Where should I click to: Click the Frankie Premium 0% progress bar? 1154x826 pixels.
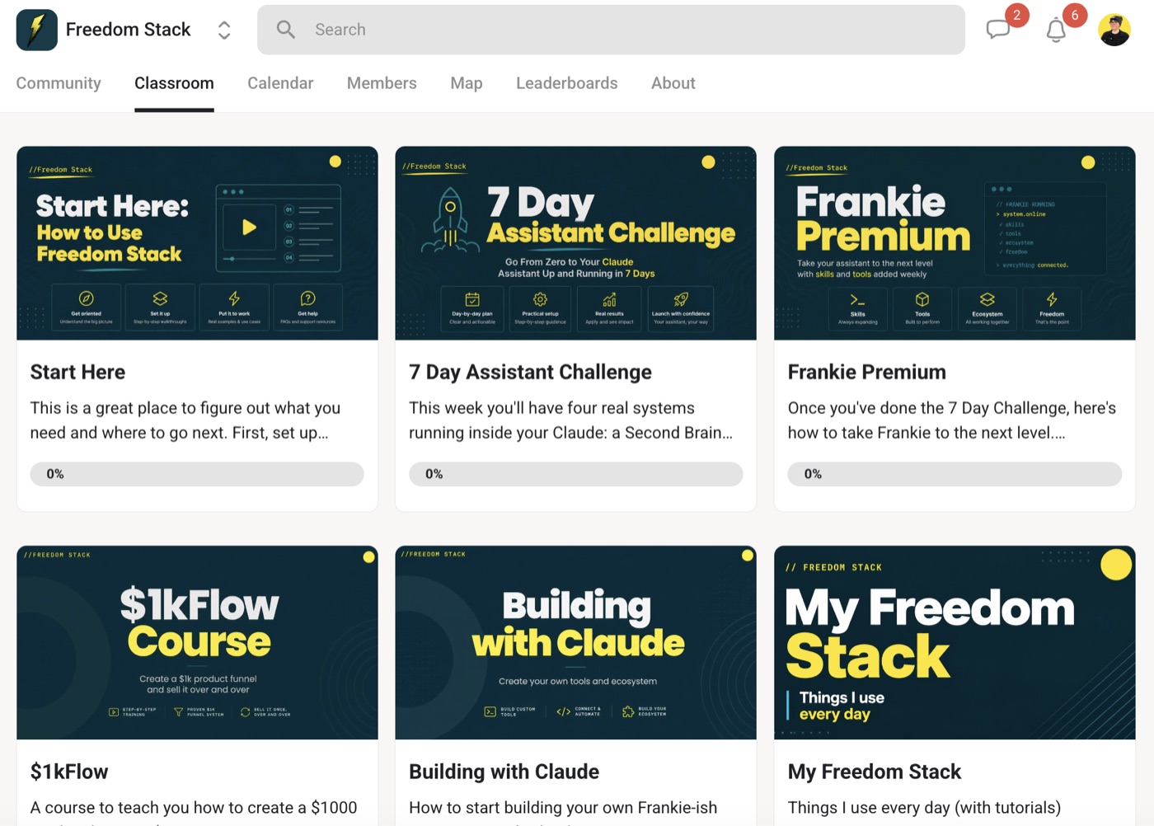(x=955, y=474)
